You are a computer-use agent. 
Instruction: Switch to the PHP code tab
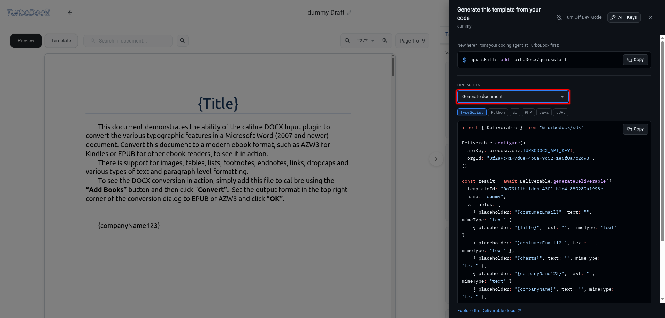[528, 112]
